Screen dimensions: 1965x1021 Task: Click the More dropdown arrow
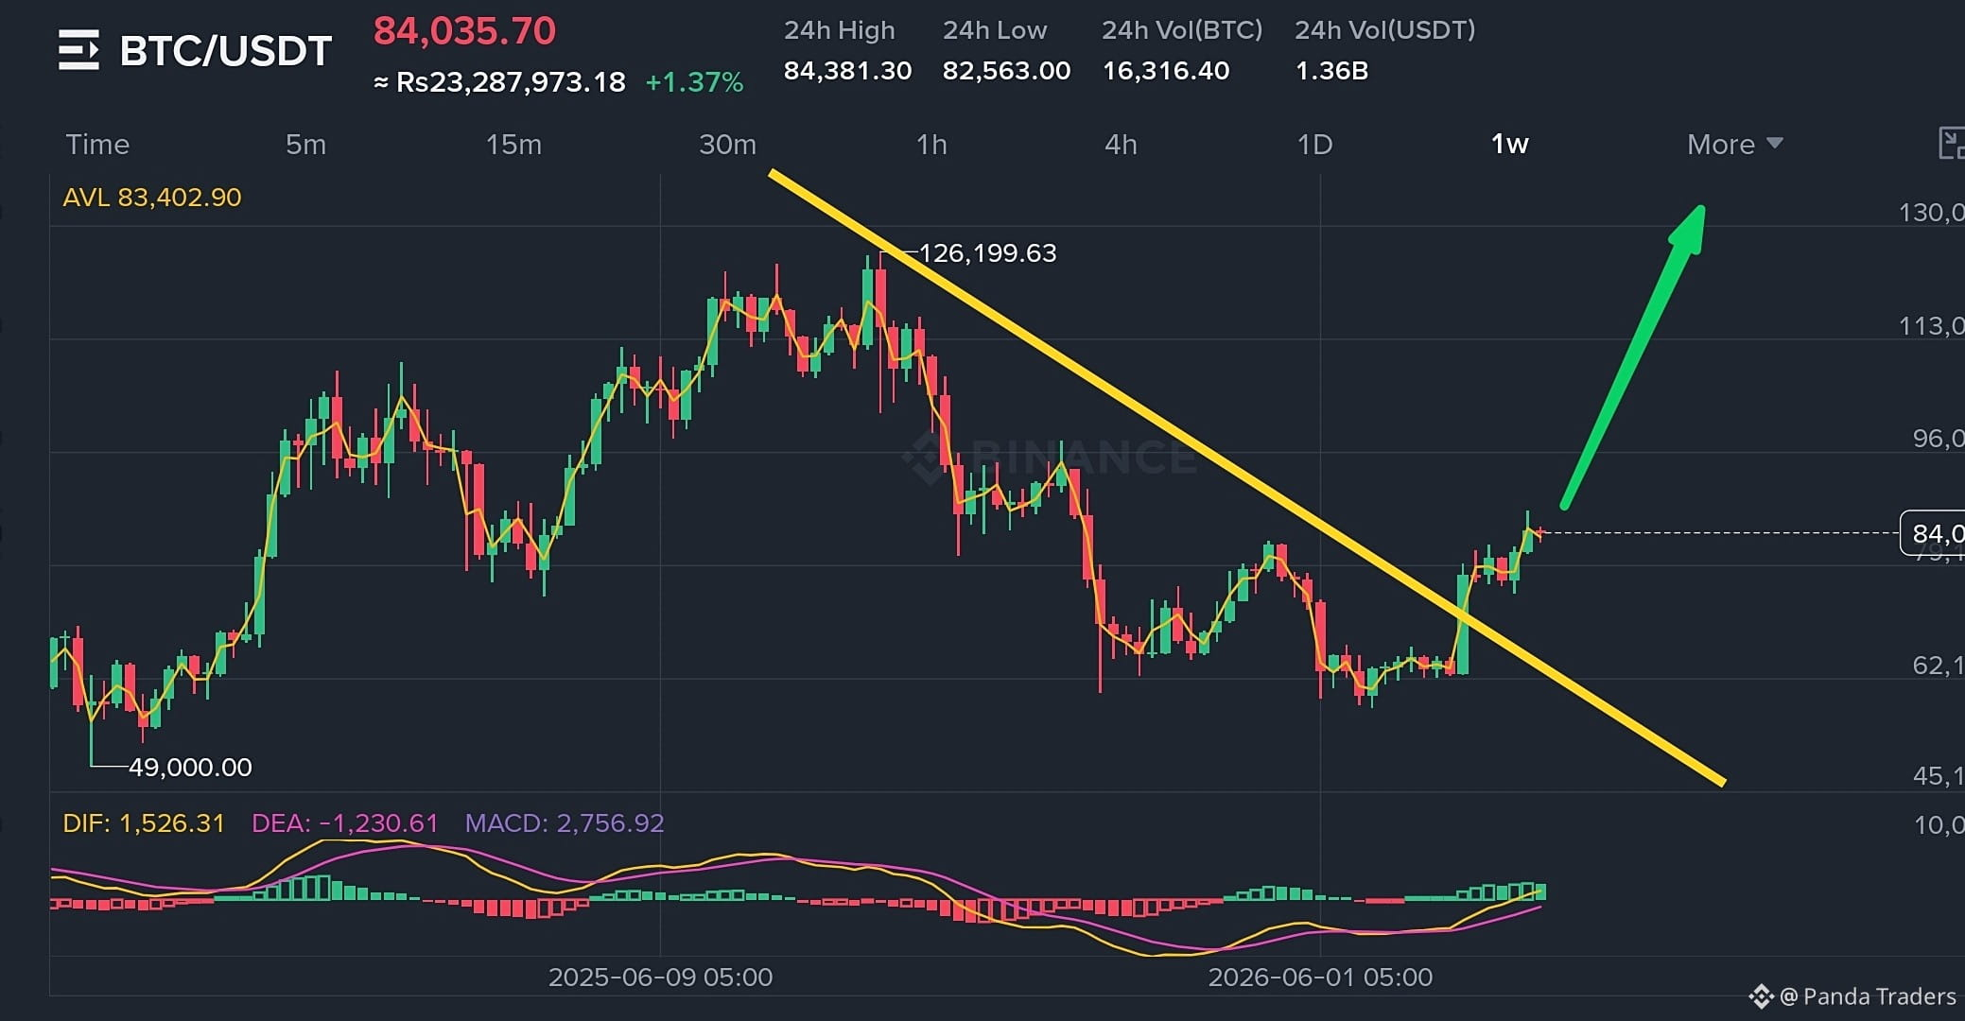[1775, 144]
